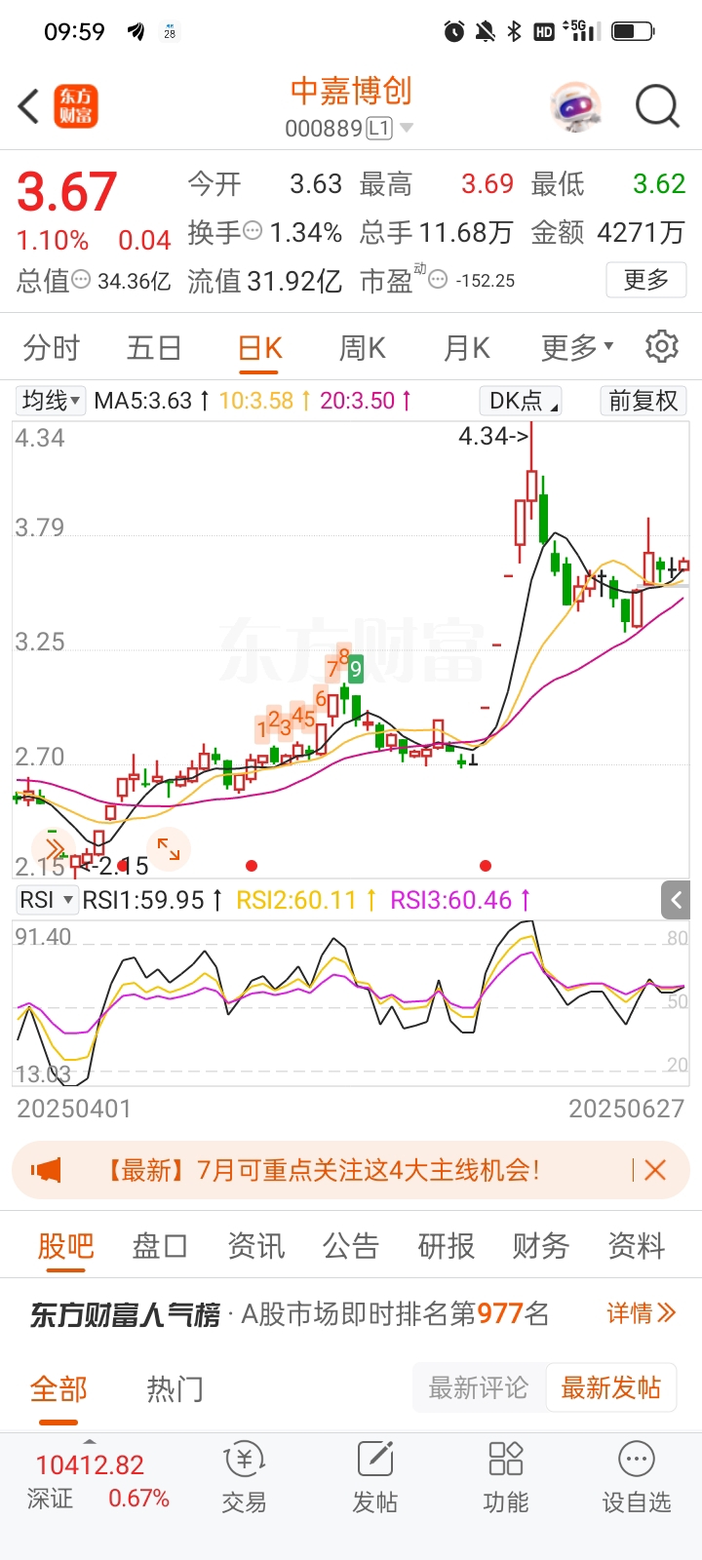The height and width of the screenshot is (1560, 702).
Task: Tap the 发帖 post icon
Action: [374, 1478]
